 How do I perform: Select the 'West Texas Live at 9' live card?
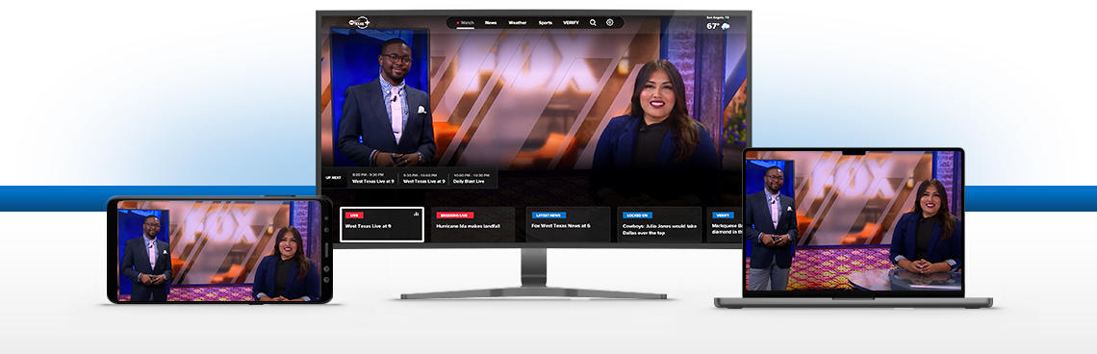click(382, 224)
